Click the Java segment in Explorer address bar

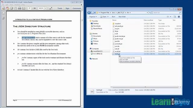pos(113,13)
